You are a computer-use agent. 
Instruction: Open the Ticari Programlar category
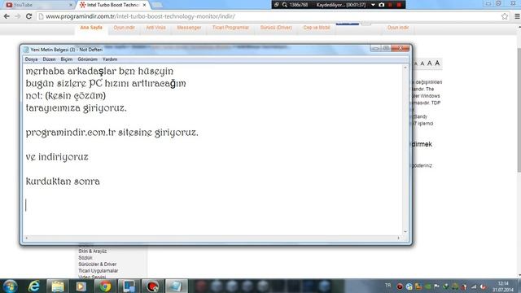click(230, 28)
